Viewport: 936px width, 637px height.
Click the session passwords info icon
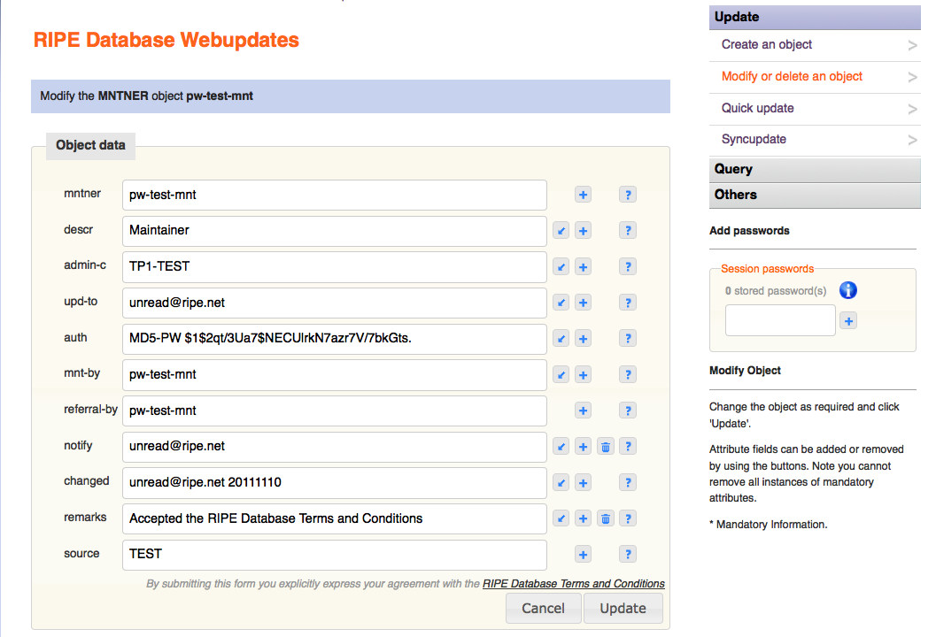pos(847,290)
